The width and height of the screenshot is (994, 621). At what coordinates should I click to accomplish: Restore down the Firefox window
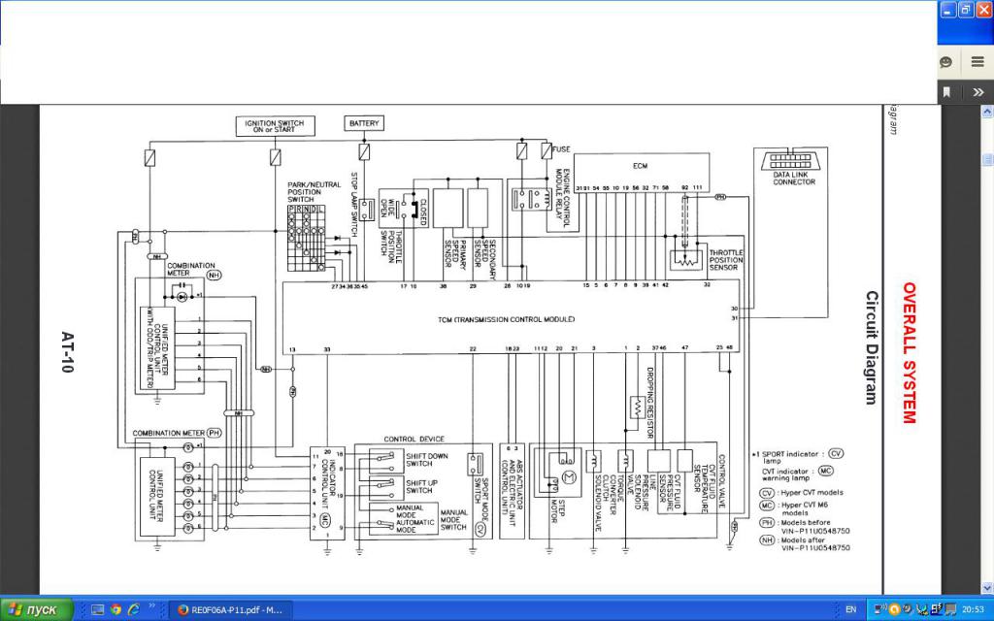tap(966, 10)
